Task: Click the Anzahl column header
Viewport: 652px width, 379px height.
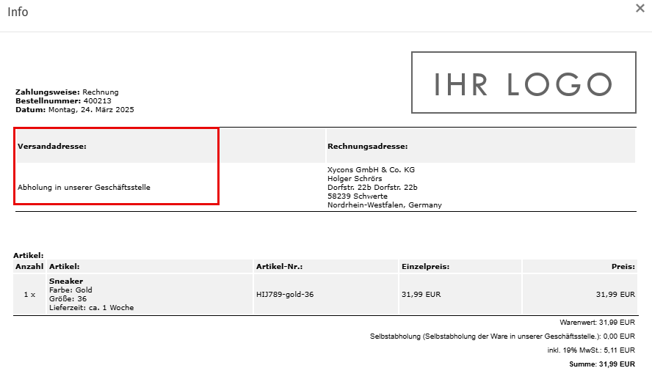Action: [29, 267]
